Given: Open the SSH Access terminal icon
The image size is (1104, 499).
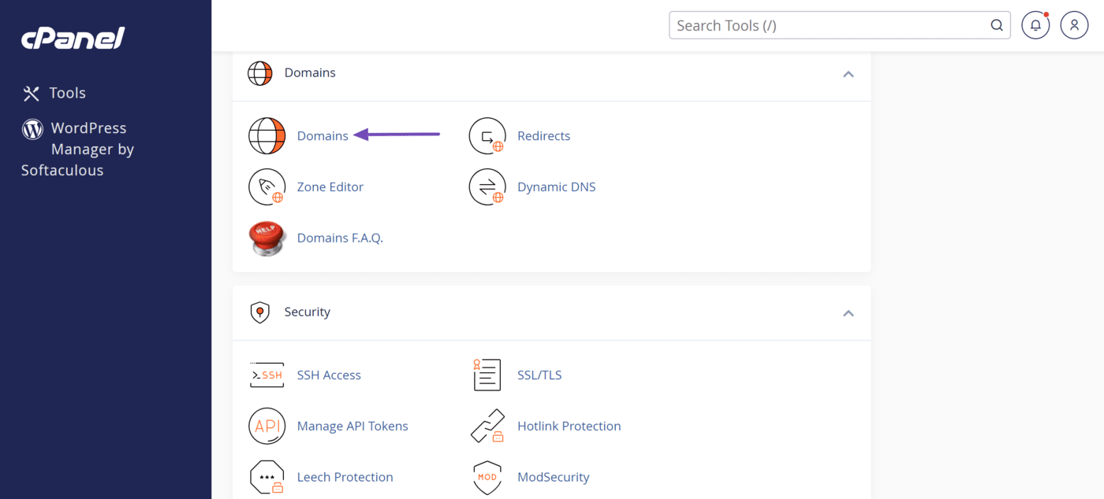Looking at the screenshot, I should (x=267, y=375).
